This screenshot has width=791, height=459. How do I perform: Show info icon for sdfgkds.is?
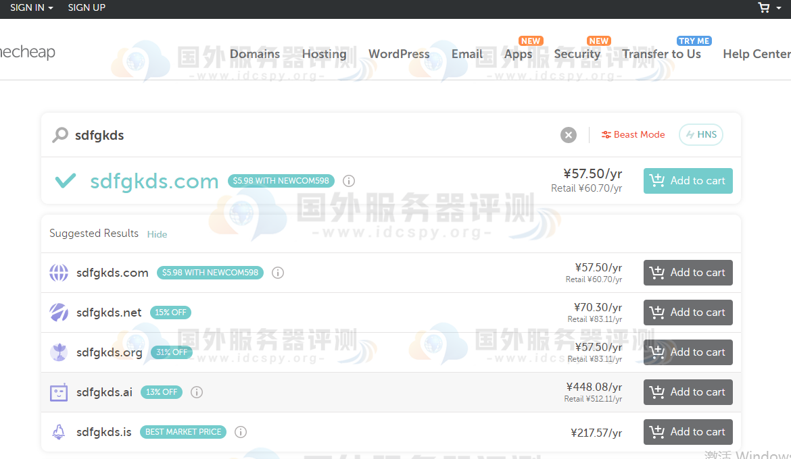pyautogui.click(x=241, y=432)
